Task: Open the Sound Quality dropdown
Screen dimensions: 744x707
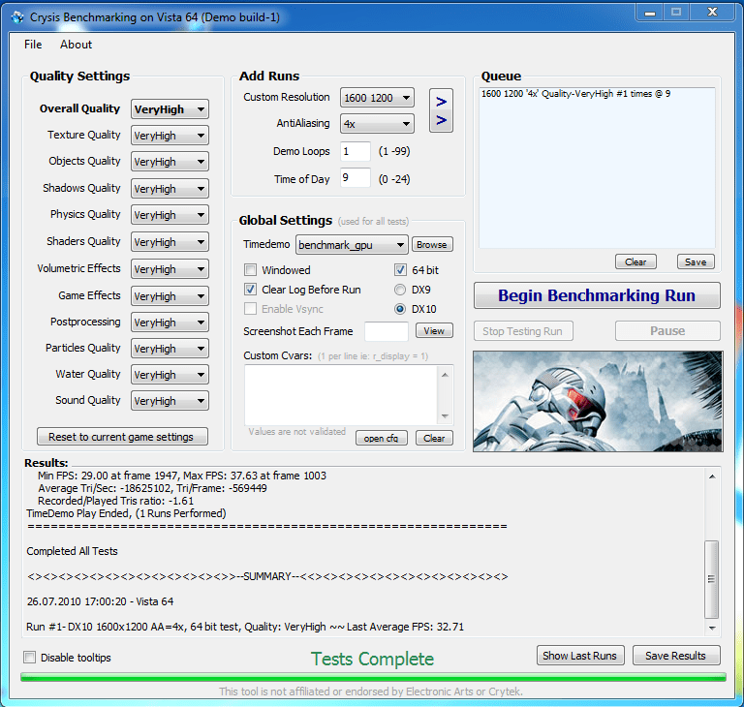Action: coord(170,401)
